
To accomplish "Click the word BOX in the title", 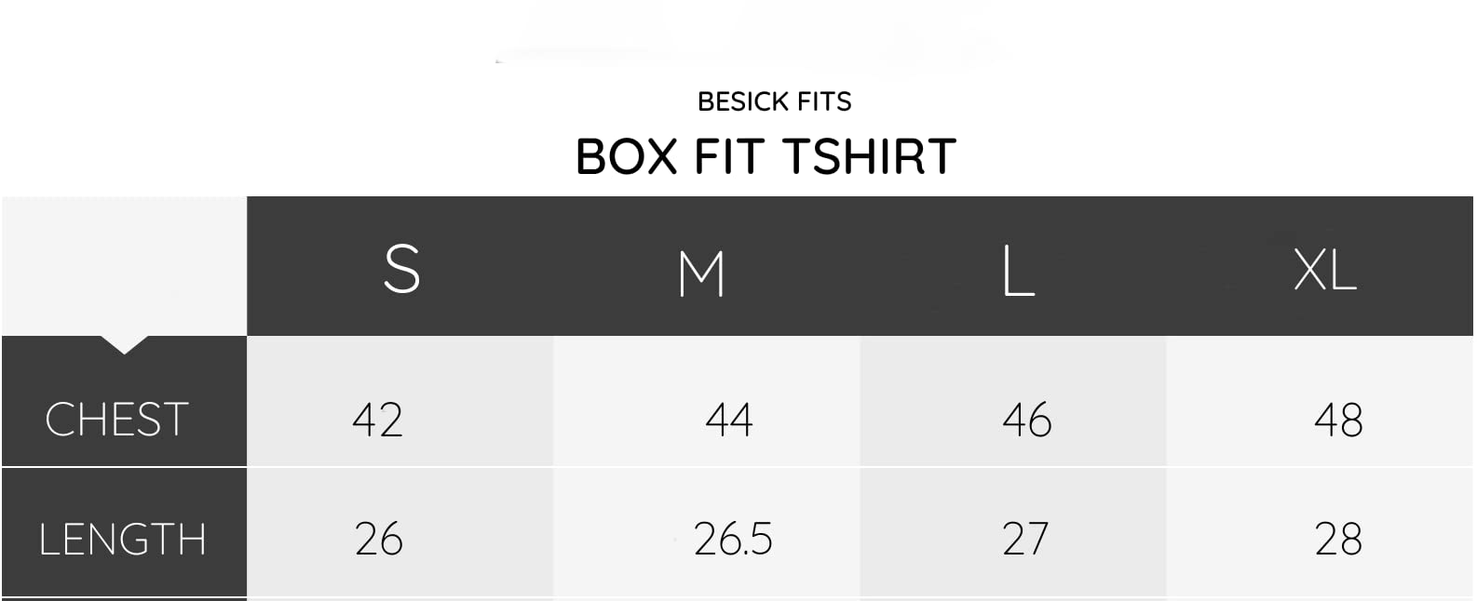I will click(x=626, y=156).
